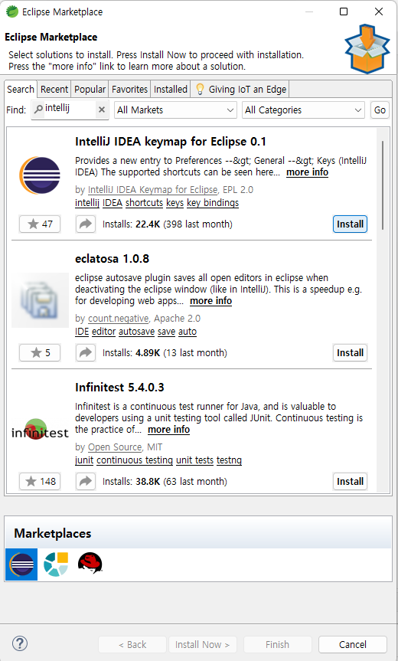Select the Eclipse marketplace icon

[x=21, y=564]
